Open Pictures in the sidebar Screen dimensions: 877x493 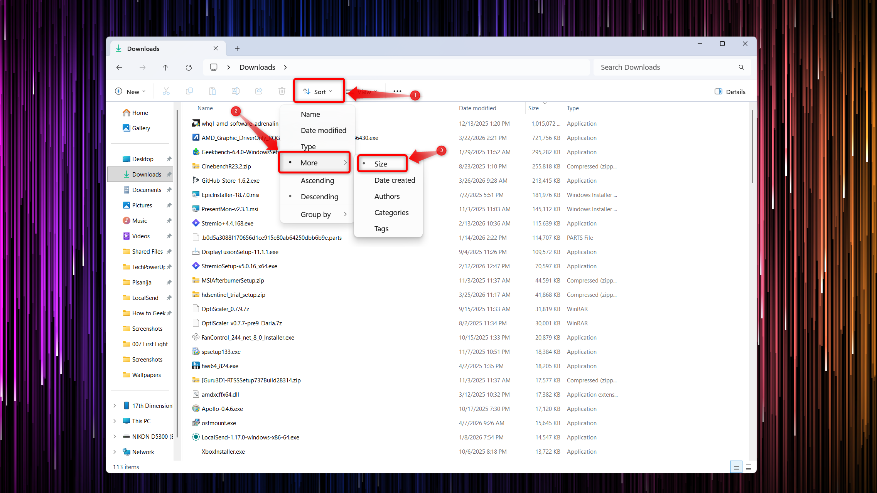pos(142,205)
